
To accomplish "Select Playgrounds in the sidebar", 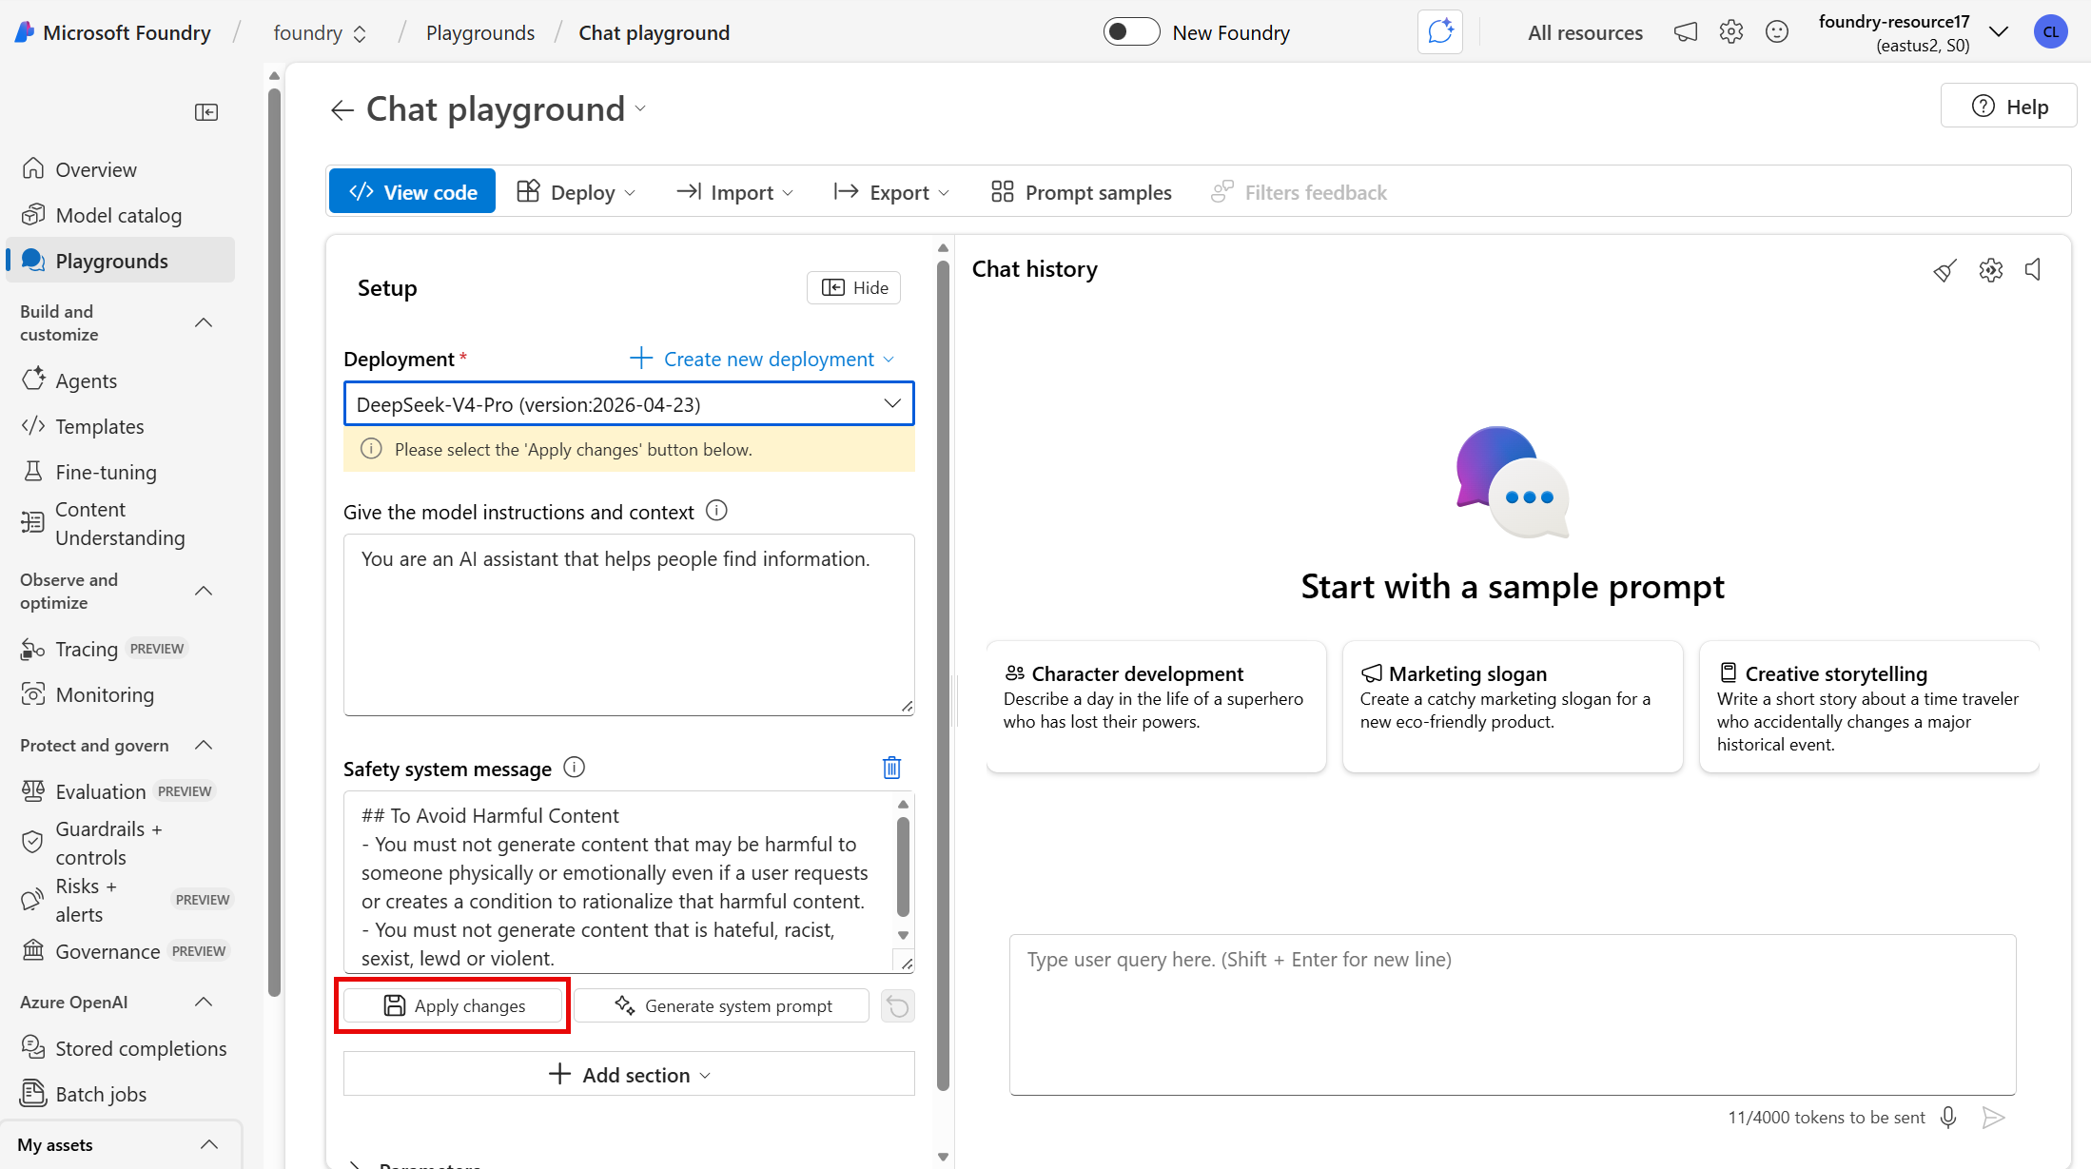I will point(121,261).
